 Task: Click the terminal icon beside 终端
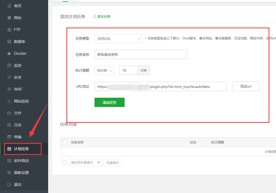click(x=9, y=137)
